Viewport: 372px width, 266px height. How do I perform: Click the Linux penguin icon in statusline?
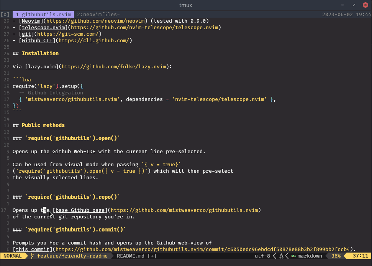[x=281, y=256]
